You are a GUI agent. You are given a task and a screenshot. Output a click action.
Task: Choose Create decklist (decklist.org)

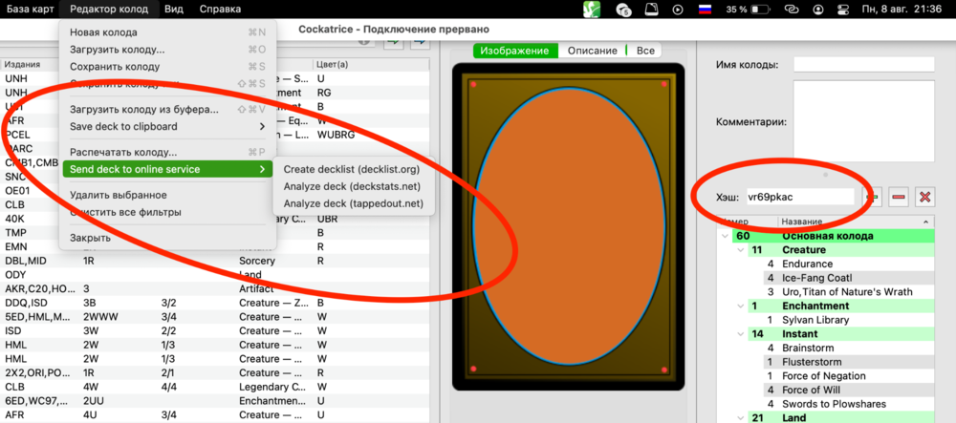point(352,169)
